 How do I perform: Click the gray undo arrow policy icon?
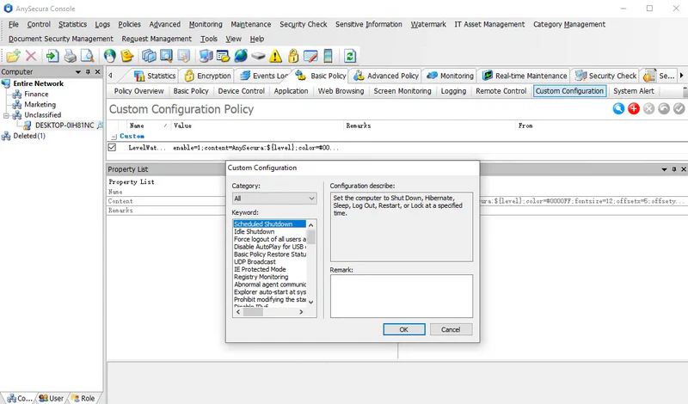[x=664, y=109]
